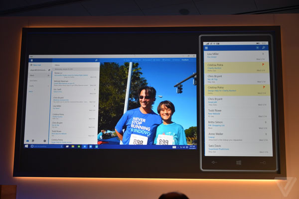The height and width of the screenshot is (199, 299).
Task: Open Calendar icon at sidebar bottom
Action: tap(33, 141)
